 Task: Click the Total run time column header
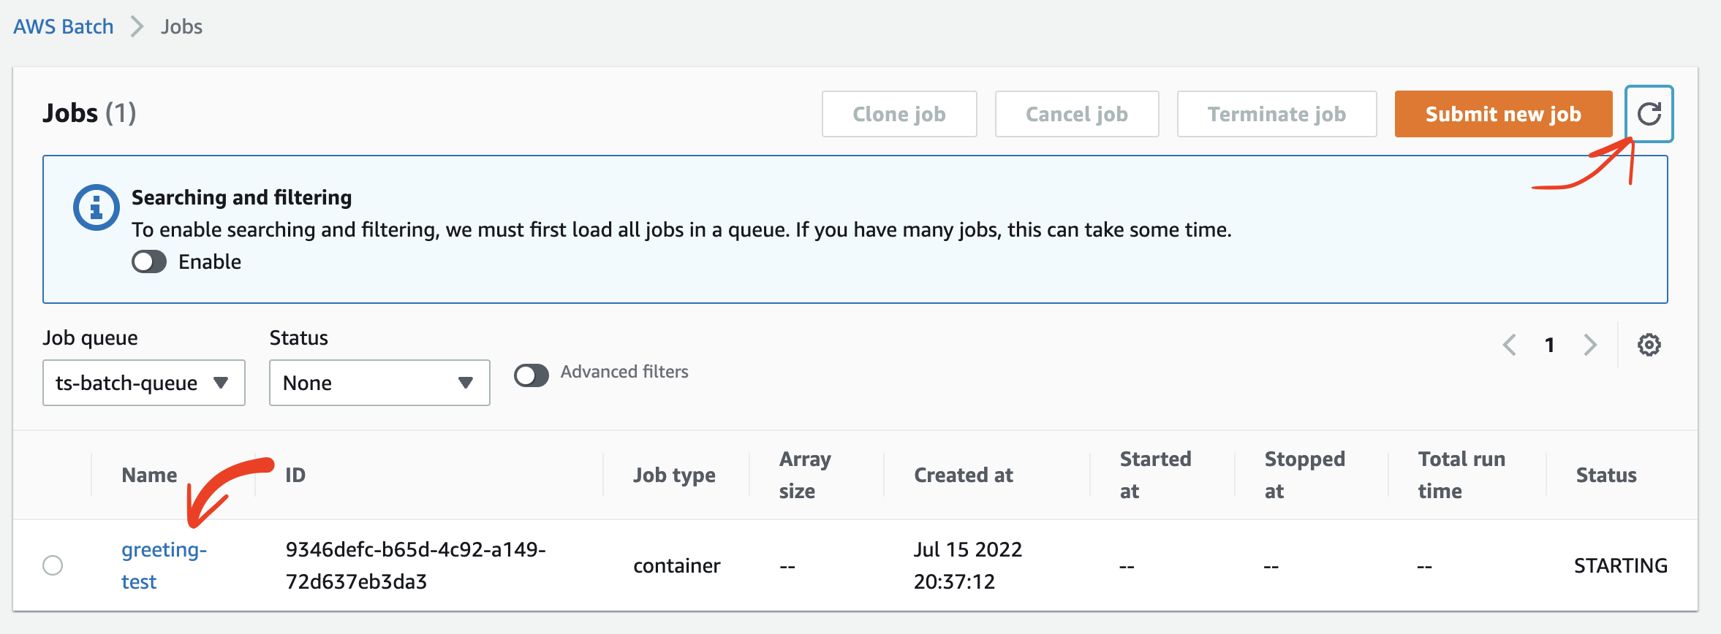(x=1461, y=475)
